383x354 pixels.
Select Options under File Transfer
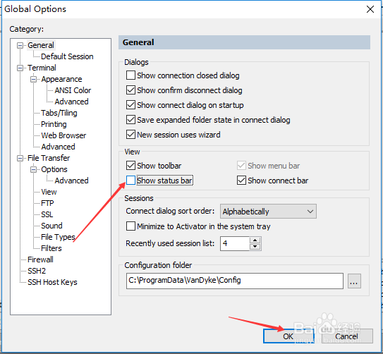pos(54,169)
